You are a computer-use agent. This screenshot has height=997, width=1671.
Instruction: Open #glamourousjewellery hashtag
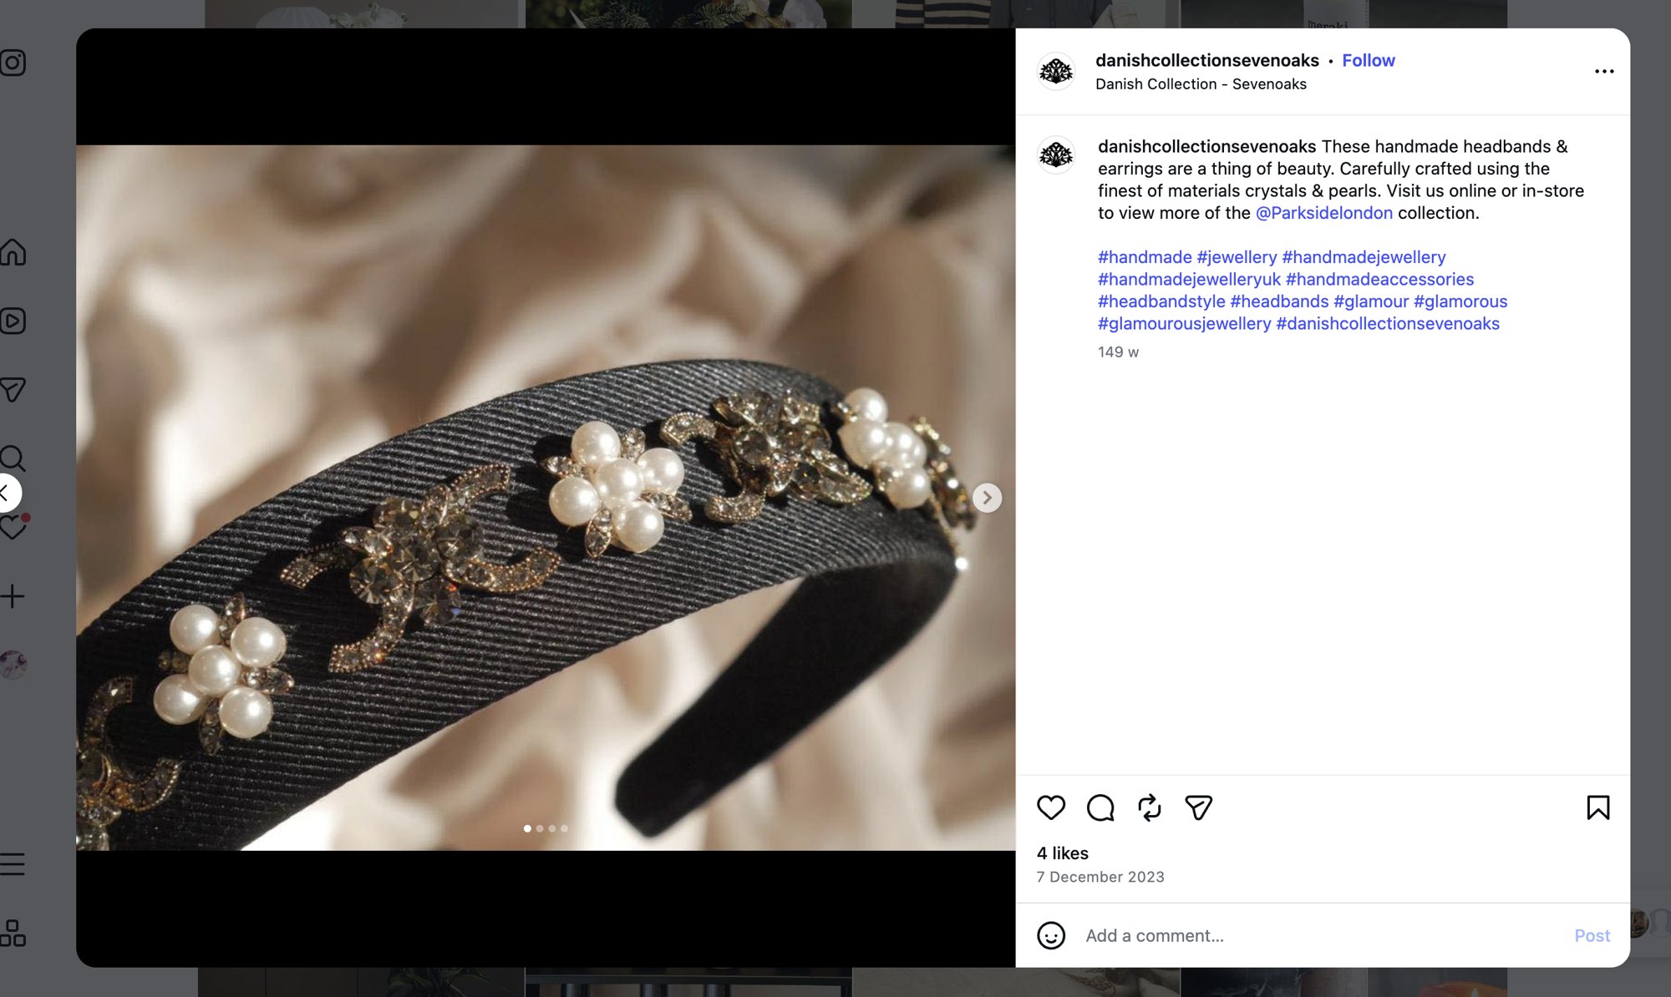1184,323
